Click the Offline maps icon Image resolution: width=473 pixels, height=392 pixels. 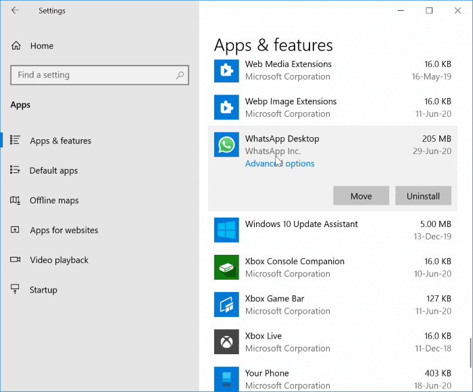15,200
